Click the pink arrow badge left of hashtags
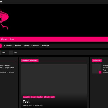This screenshot has height=108, width=108. (1, 46)
